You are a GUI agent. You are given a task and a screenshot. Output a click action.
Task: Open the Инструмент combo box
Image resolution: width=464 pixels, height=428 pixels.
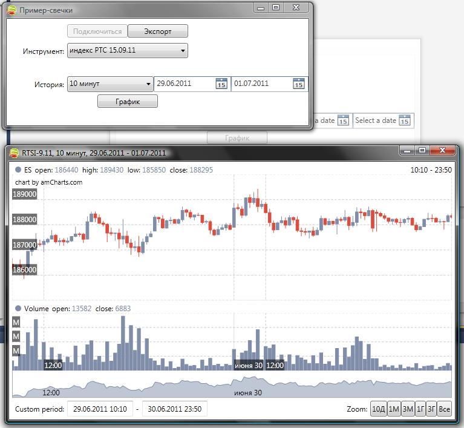pyautogui.click(x=128, y=50)
